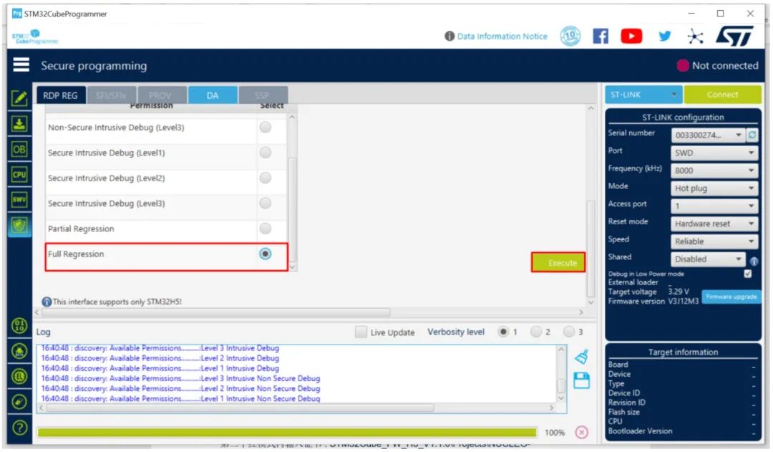Open the SWV viewer sidebar icon
The image size is (773, 452).
pos(19,199)
